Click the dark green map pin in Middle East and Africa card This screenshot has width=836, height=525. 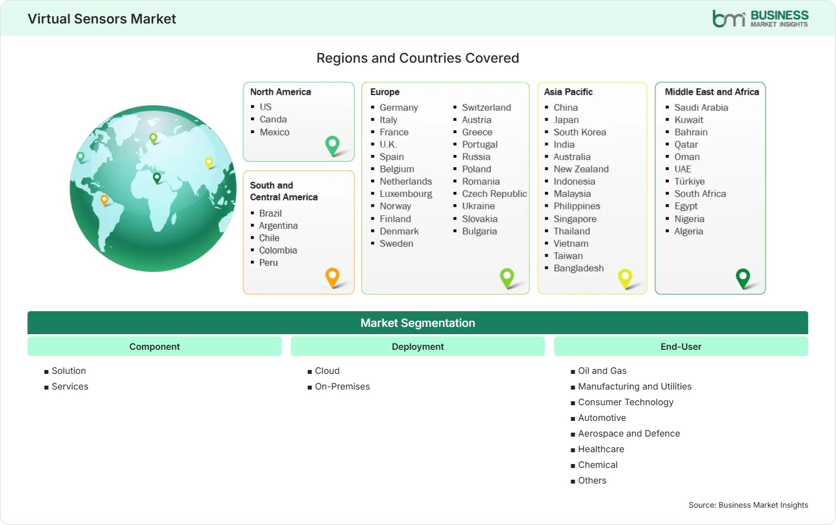(743, 278)
